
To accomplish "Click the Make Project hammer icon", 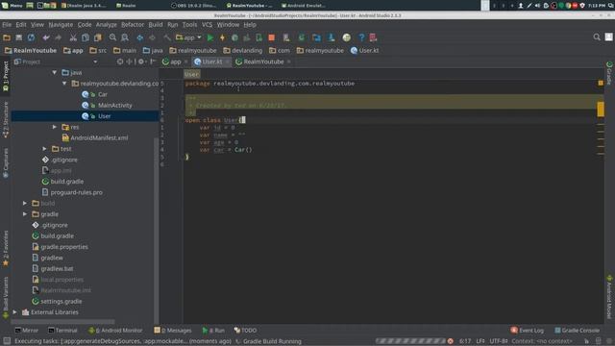I will coord(167,37).
